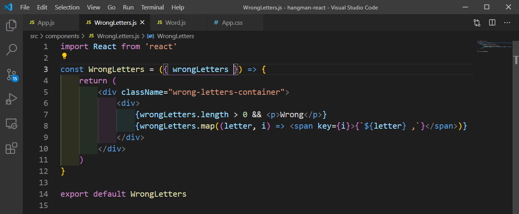Open the Explorer view in activity bar

pyautogui.click(x=11, y=25)
